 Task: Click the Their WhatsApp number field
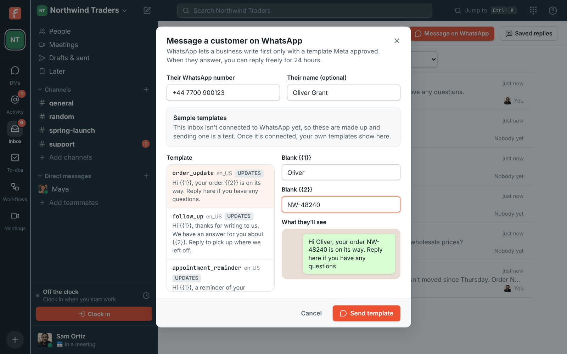tap(223, 92)
